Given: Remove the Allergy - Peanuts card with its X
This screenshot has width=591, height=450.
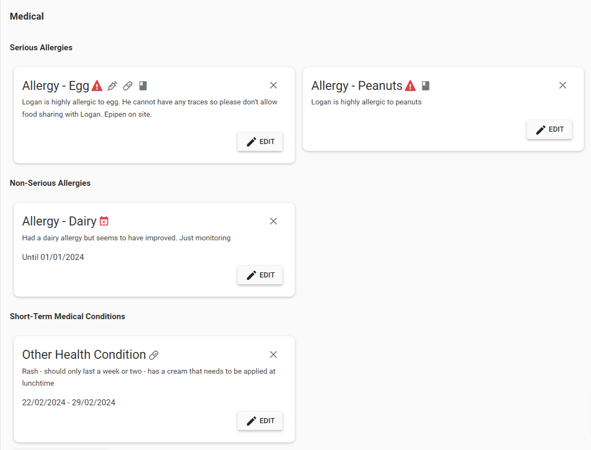Looking at the screenshot, I should [562, 85].
